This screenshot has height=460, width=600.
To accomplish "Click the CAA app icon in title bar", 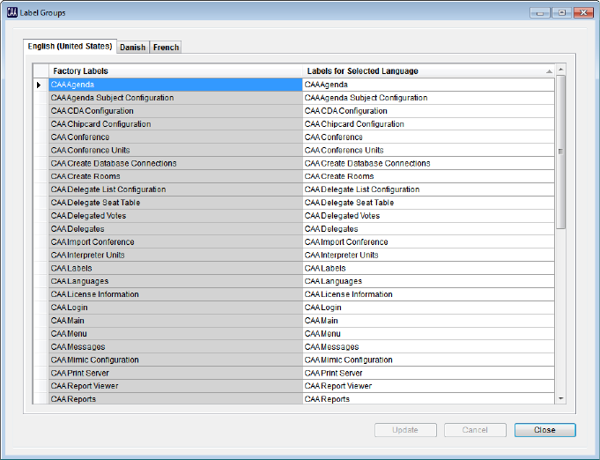I will click(x=11, y=12).
